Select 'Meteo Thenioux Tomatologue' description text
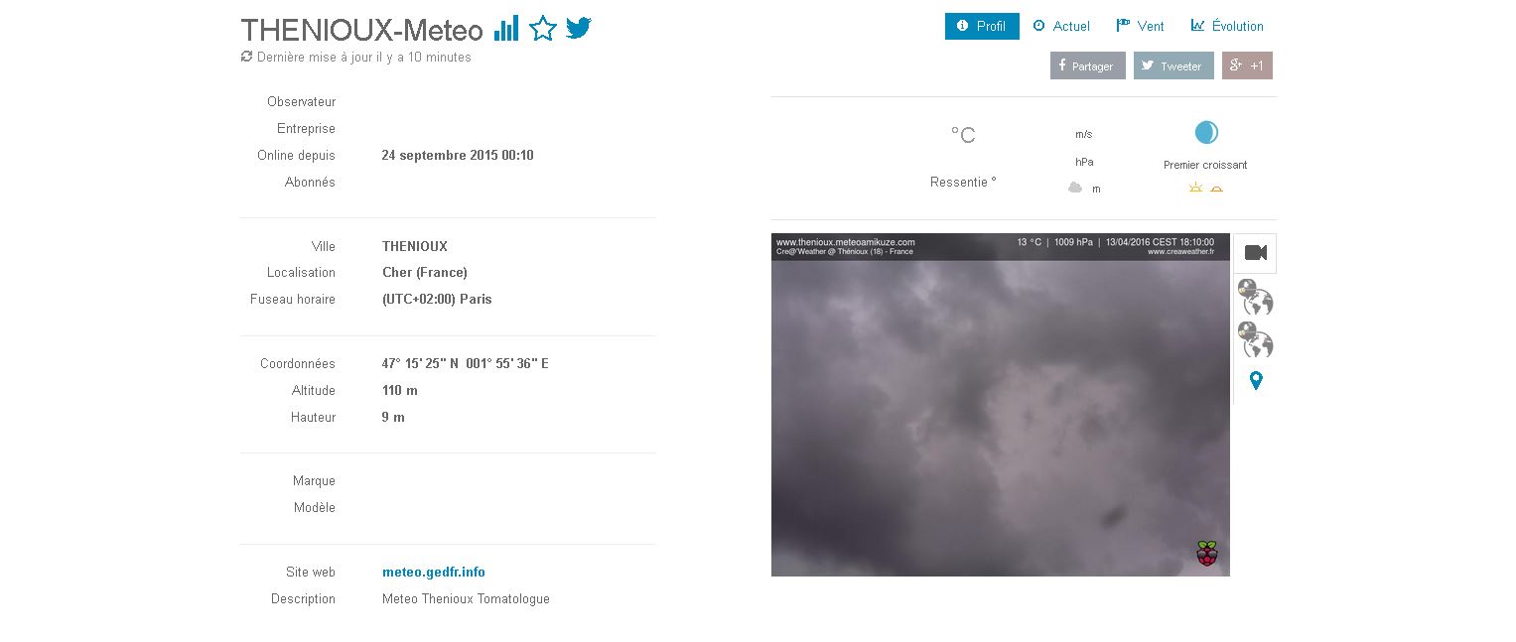The width and height of the screenshot is (1516, 642). coord(466,598)
